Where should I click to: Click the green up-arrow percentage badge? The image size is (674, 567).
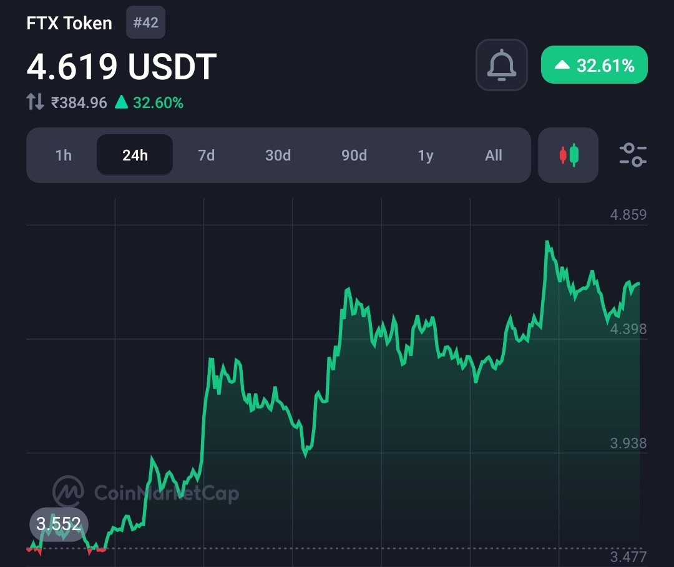pos(593,64)
